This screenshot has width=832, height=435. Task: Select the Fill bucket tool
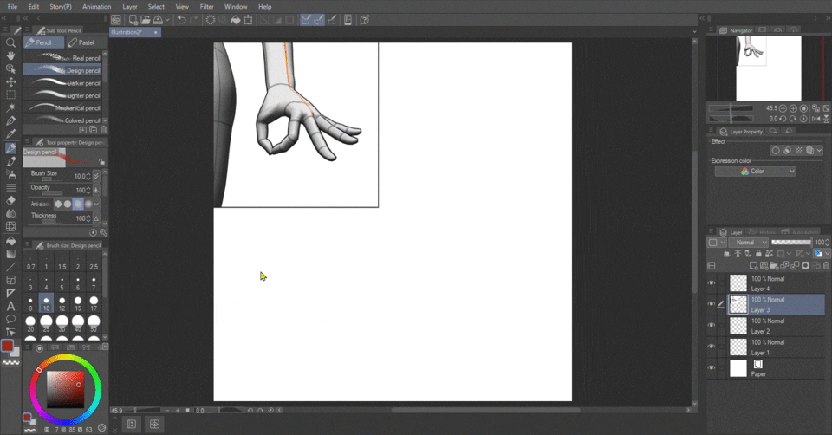tap(10, 241)
